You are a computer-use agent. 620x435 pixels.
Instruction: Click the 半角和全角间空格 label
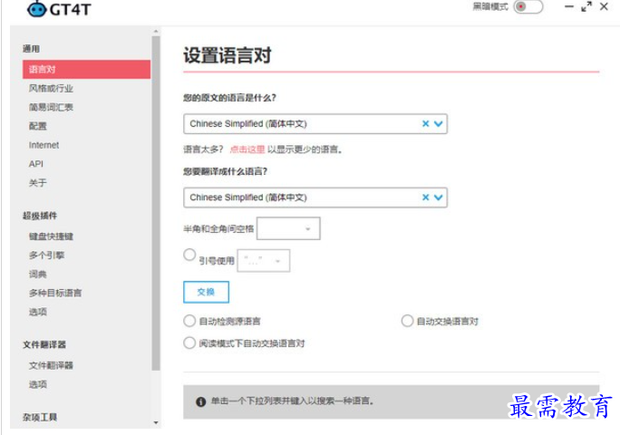218,228
